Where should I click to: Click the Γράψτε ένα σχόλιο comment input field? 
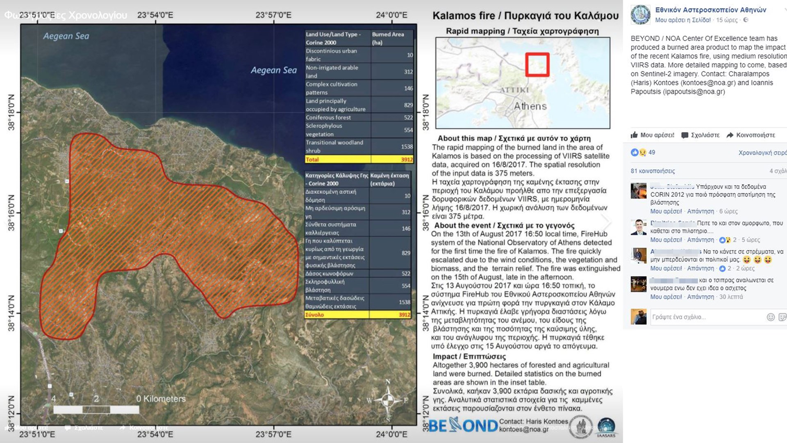(697, 317)
